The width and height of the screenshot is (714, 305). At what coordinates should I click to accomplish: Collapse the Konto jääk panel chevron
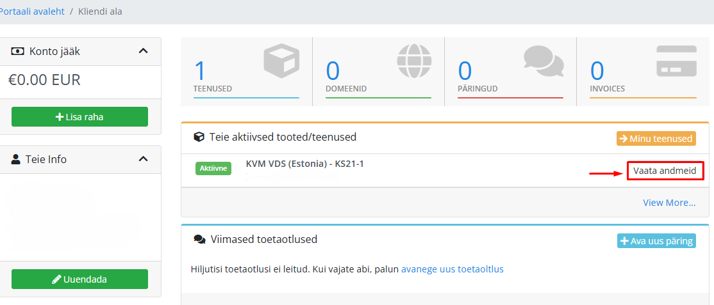click(143, 51)
